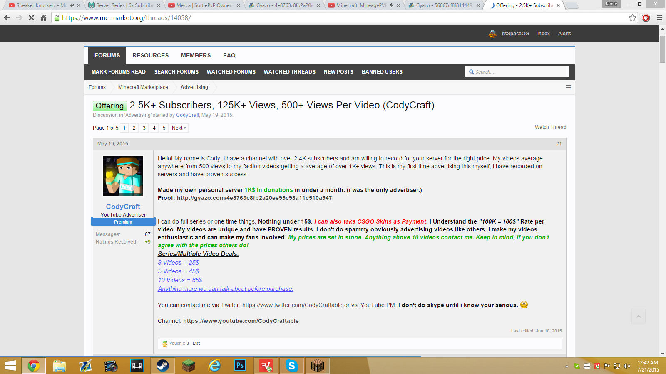Bookmark this page with the star
The height and width of the screenshot is (374, 666).
click(633, 18)
